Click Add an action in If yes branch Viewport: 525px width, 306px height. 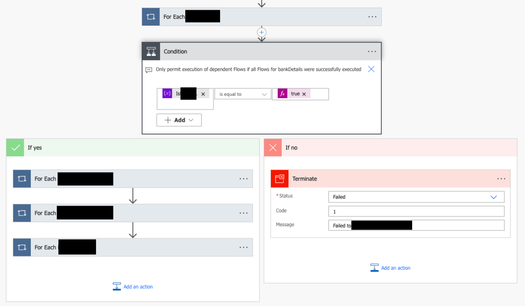coord(133,287)
